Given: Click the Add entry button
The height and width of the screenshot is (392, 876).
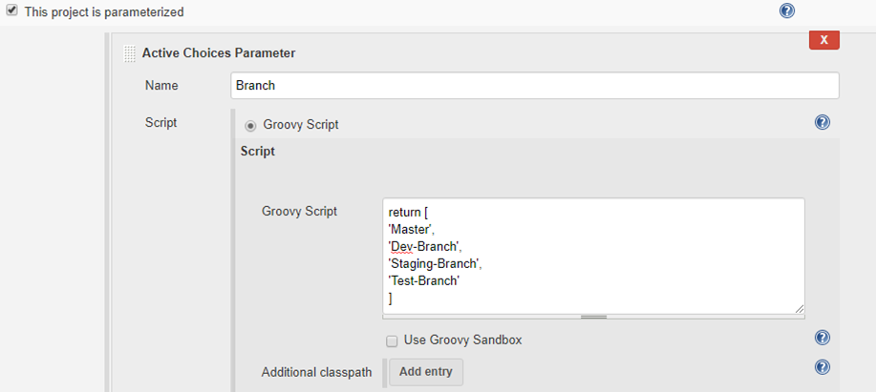Looking at the screenshot, I should 425,372.
